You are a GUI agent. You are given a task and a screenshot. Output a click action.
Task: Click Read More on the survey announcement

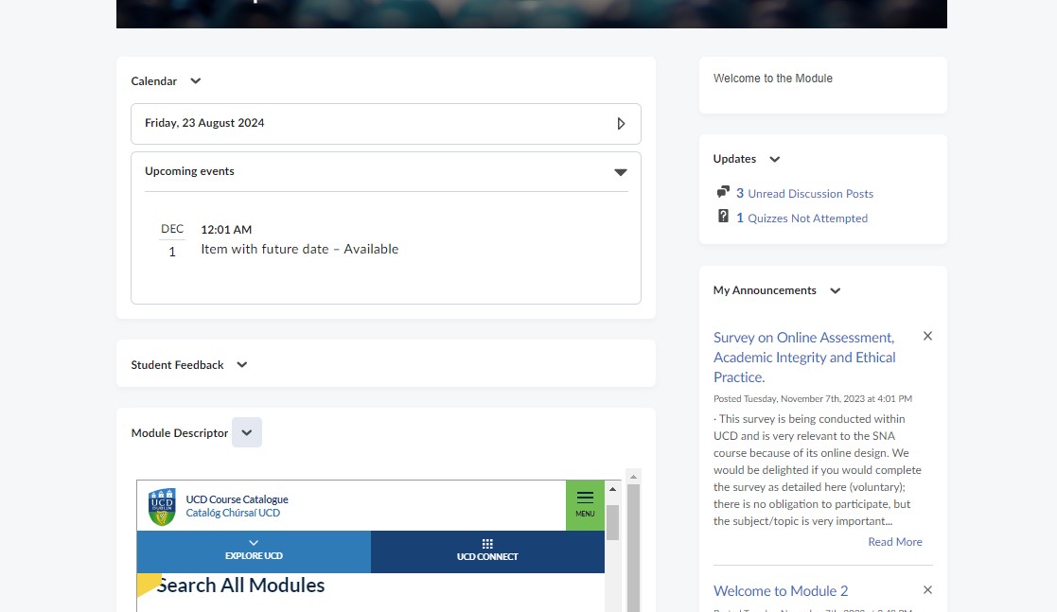894,542
